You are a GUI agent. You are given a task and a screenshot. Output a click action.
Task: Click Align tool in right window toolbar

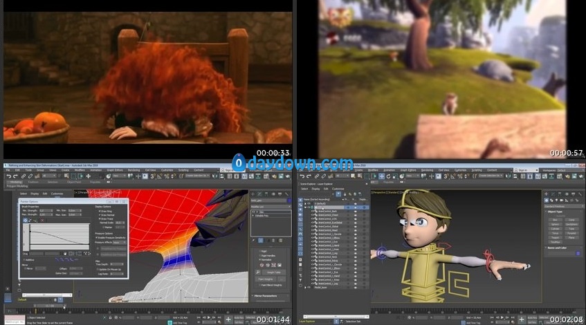pyautogui.click(x=515, y=176)
